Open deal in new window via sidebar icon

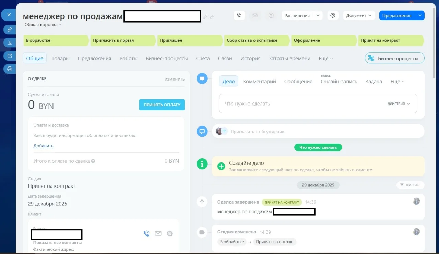tap(9, 56)
